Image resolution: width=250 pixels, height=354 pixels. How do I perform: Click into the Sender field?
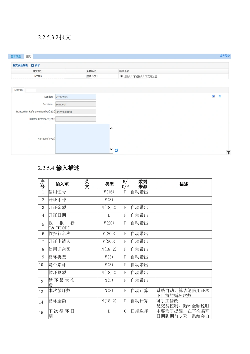(75, 97)
